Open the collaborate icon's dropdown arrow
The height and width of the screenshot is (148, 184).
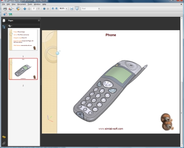pos(13,9)
